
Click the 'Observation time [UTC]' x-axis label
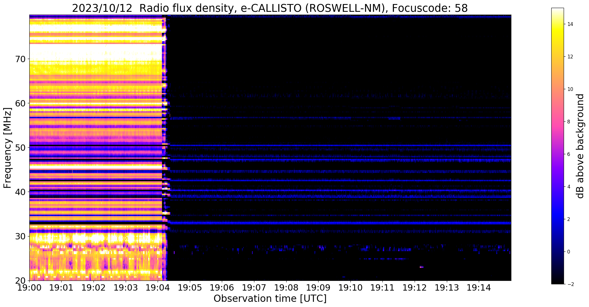click(270, 299)
